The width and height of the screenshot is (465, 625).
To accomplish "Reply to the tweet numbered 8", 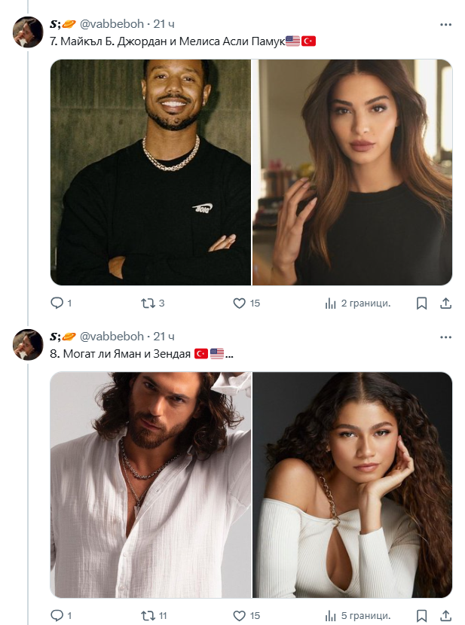I will [57, 614].
